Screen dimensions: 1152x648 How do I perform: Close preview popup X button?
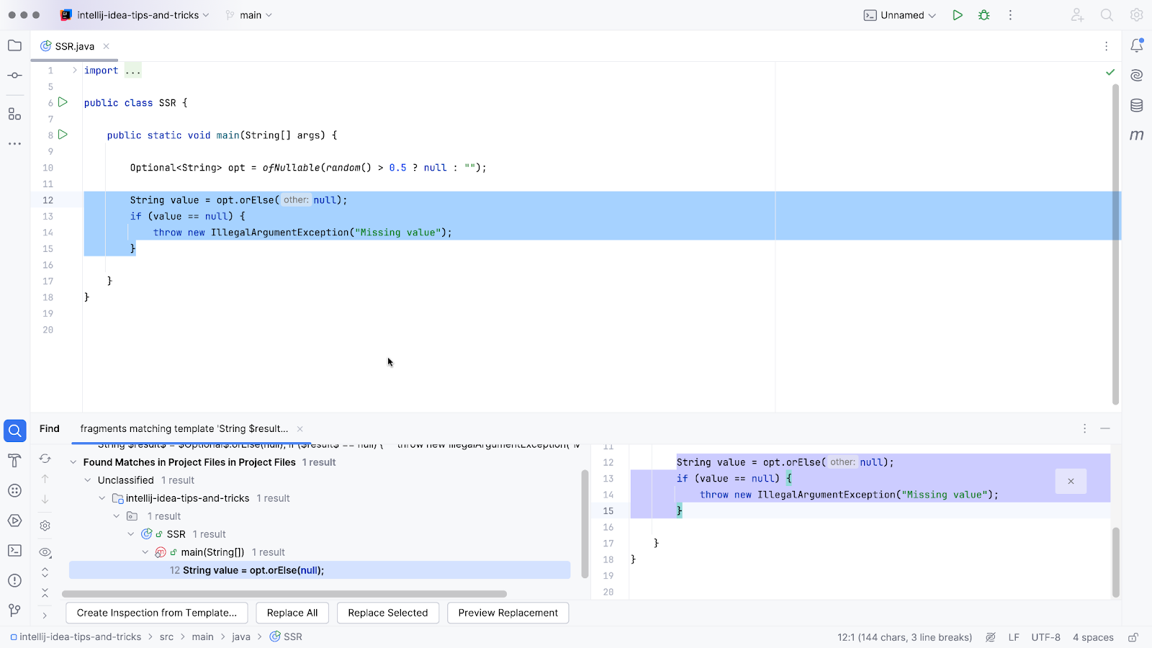tap(1071, 481)
